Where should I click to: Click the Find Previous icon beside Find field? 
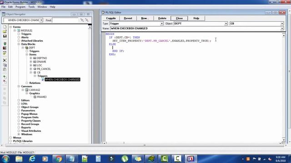(x=87, y=20)
